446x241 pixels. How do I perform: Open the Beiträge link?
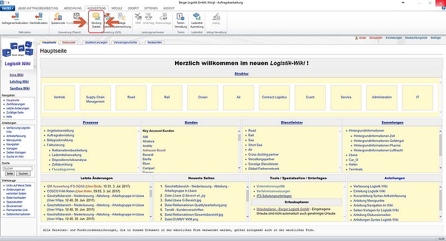coord(435,38)
